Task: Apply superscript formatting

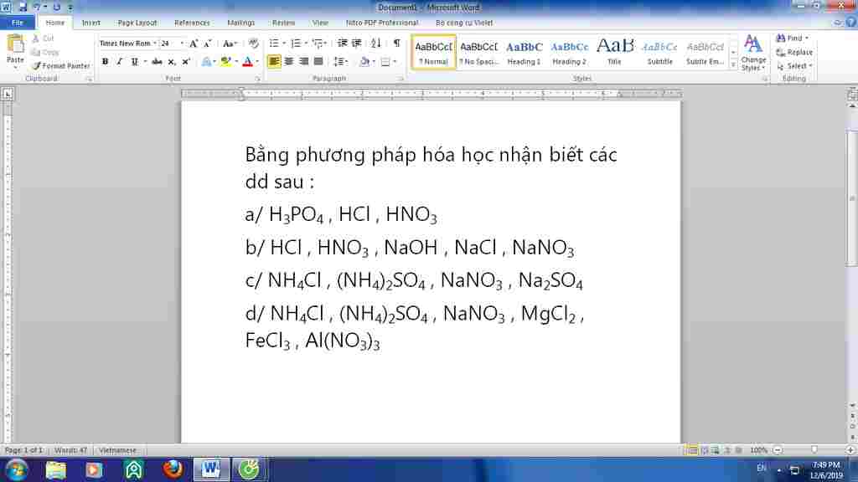Action: click(x=186, y=61)
